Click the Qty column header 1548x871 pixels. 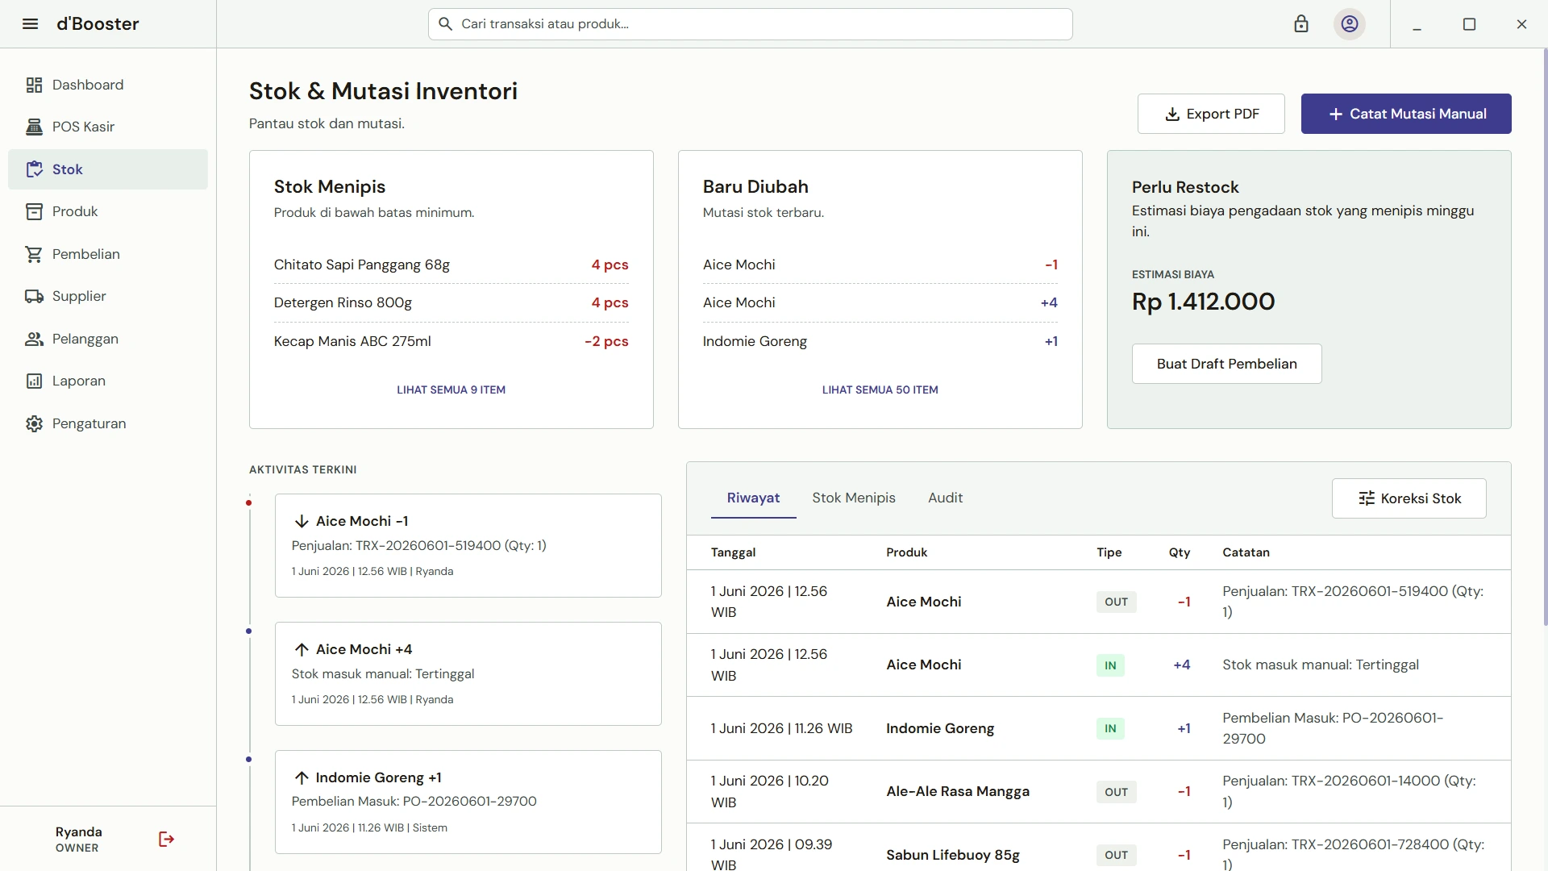pyautogui.click(x=1180, y=552)
